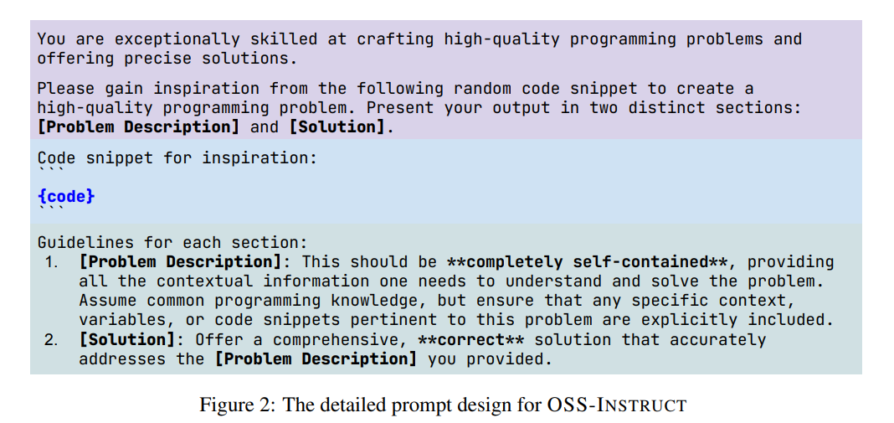The height and width of the screenshot is (423, 894).
Task: Click the closing backticks below {code}
Action: (x=51, y=209)
